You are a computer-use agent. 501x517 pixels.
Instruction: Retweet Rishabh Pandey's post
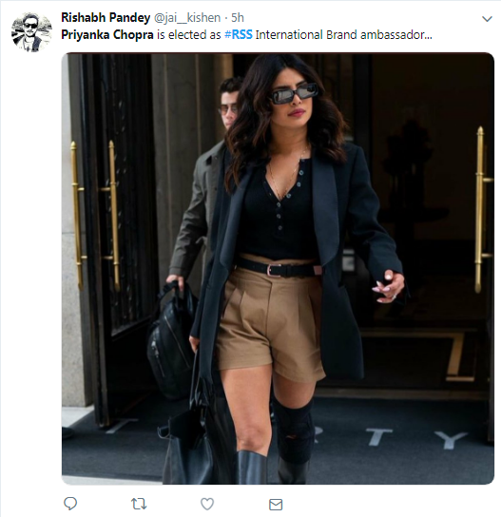139,504
